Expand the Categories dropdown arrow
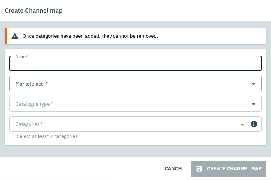Viewport: 271px width, 180px height. point(243,124)
